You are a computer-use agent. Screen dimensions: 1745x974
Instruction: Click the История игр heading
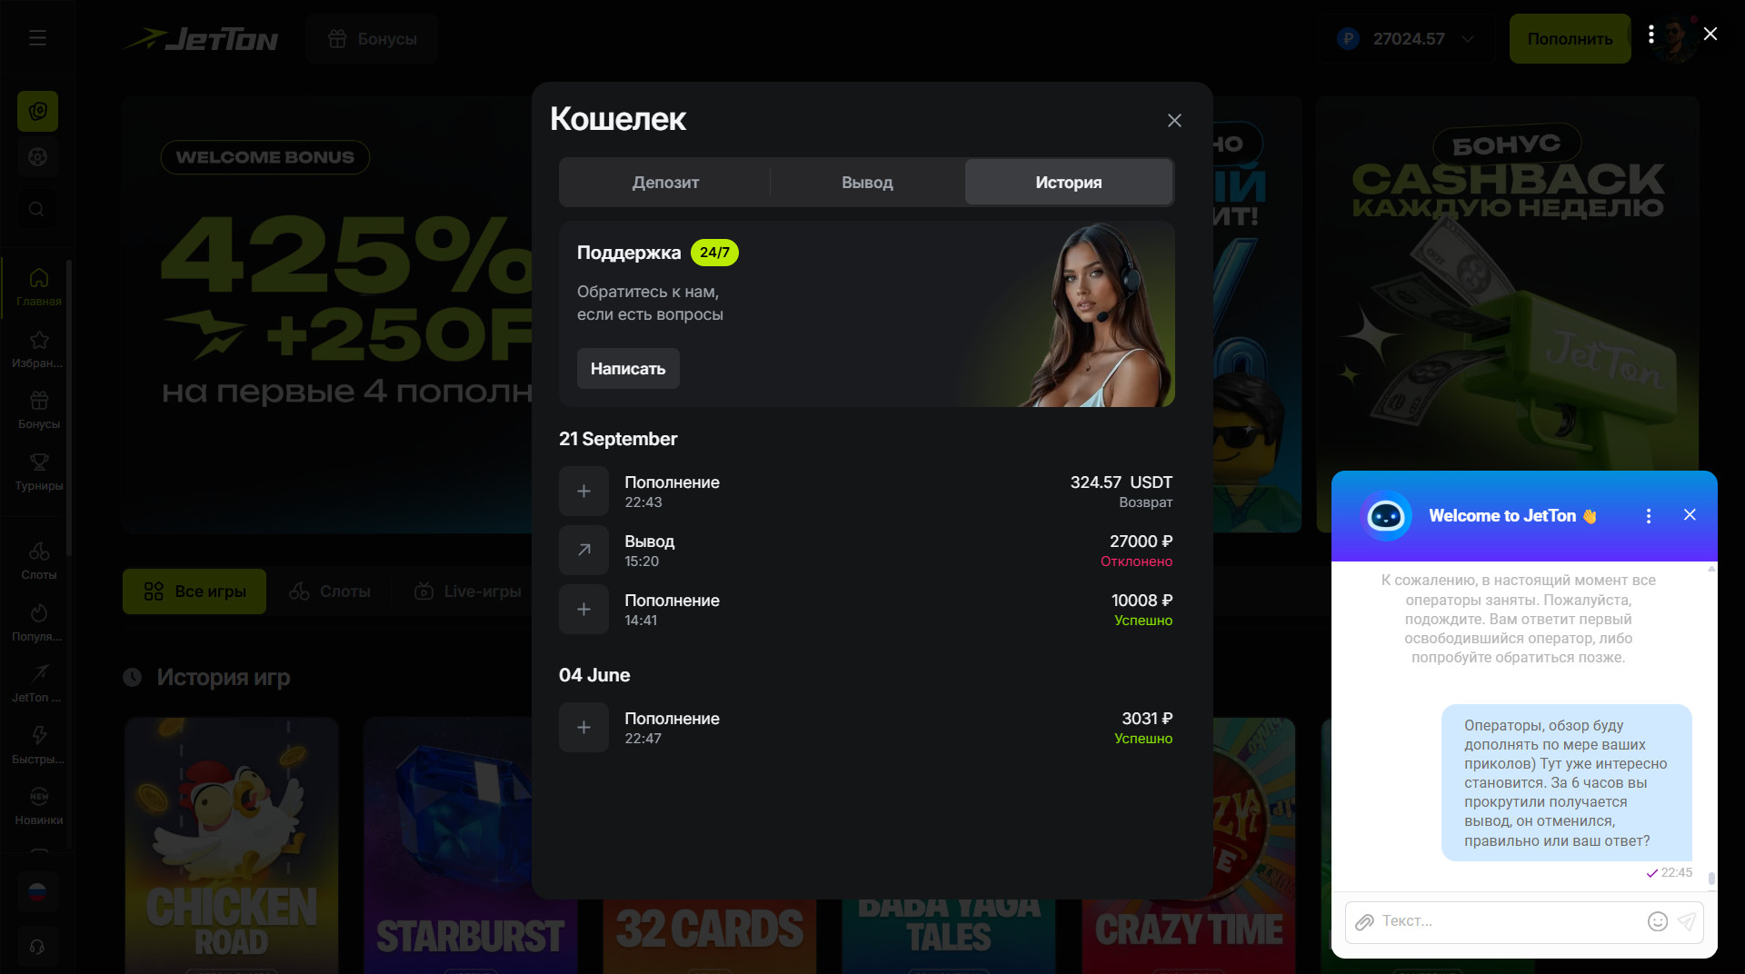[224, 678]
